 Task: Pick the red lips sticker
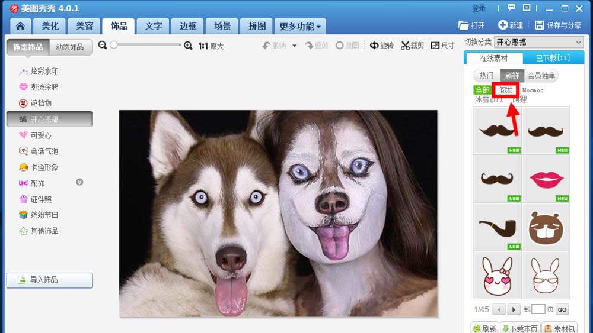pyautogui.click(x=546, y=179)
